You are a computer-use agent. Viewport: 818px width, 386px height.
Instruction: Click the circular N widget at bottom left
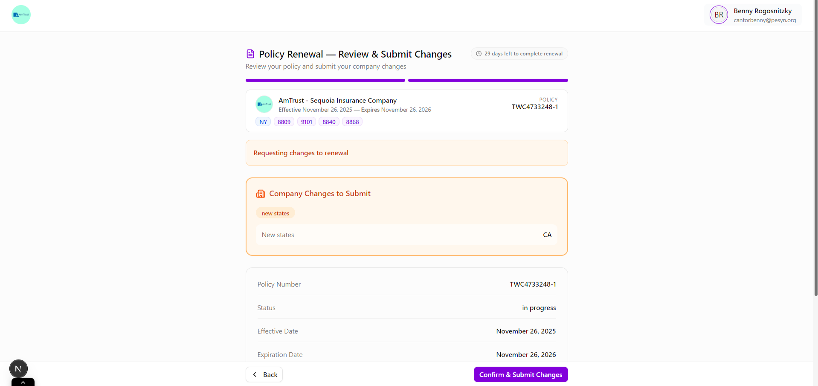tap(18, 368)
